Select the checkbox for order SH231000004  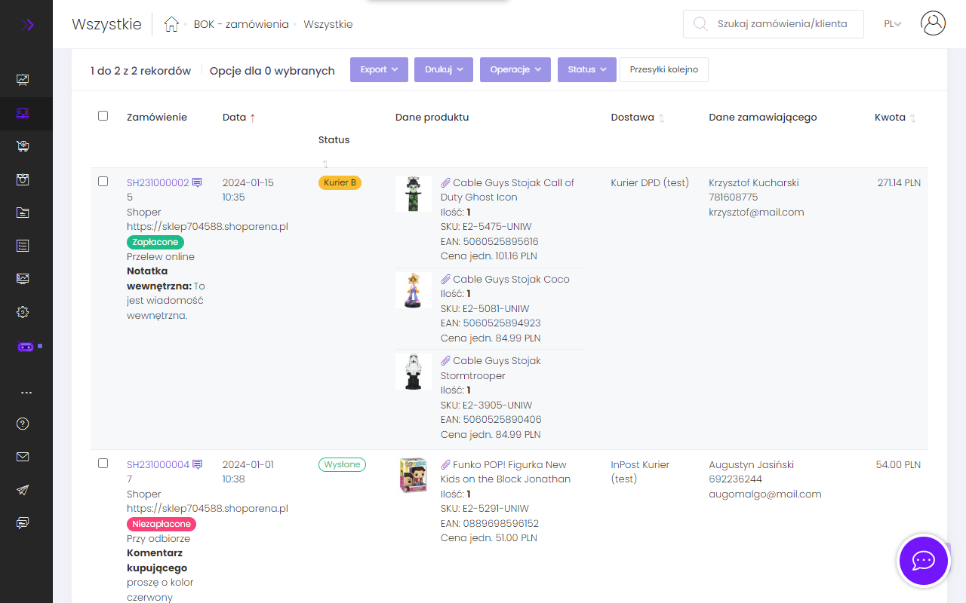[x=103, y=464]
